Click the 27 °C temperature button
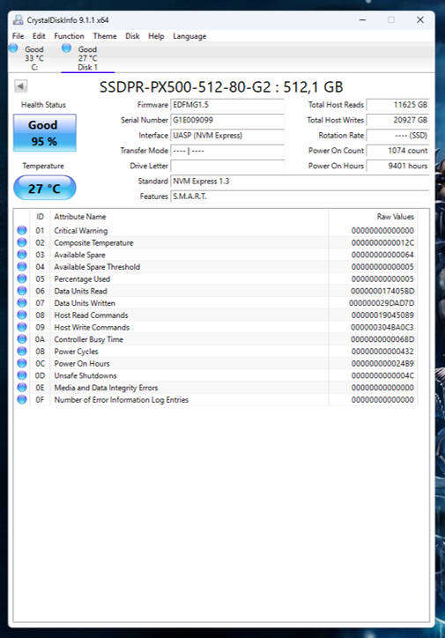445x638 pixels. point(45,188)
